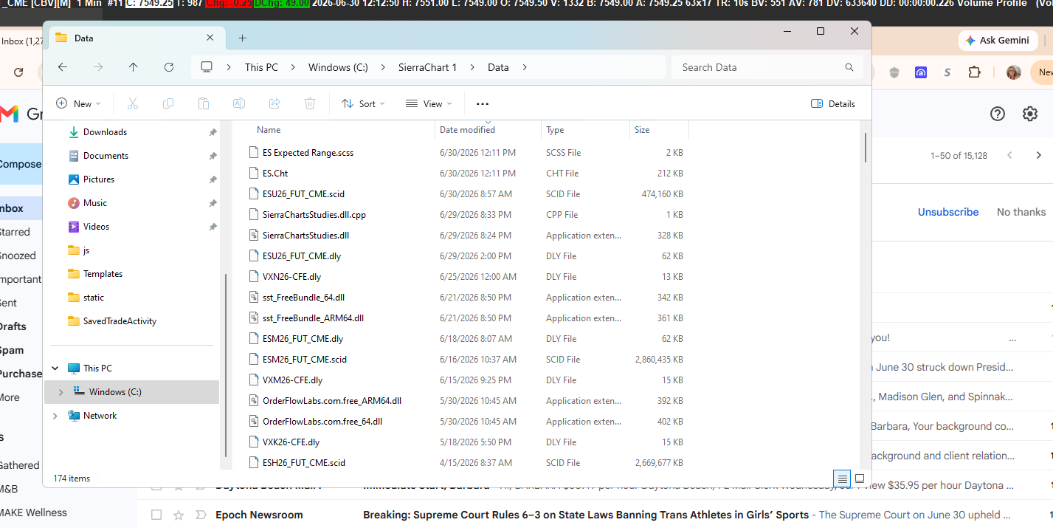Expand chevron after SierraChart 1 breadcrumb

pos(472,67)
